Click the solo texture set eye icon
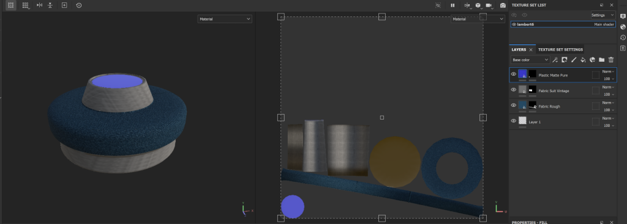This screenshot has height=224, width=627. pos(514,15)
